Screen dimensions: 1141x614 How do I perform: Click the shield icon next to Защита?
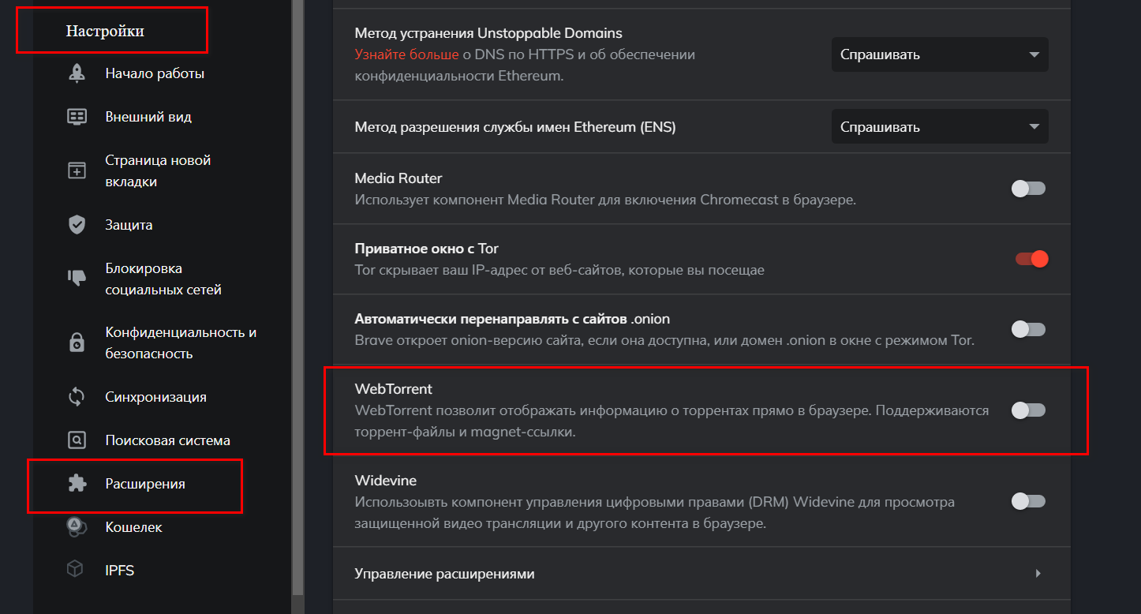pyautogui.click(x=77, y=225)
